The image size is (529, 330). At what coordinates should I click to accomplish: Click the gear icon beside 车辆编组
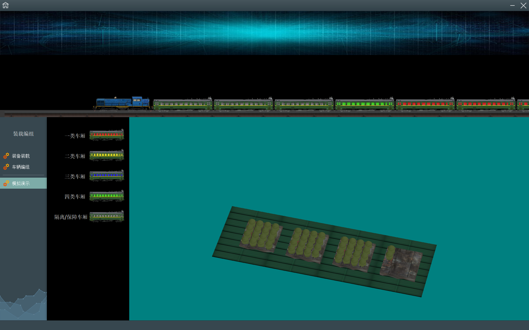(6, 167)
